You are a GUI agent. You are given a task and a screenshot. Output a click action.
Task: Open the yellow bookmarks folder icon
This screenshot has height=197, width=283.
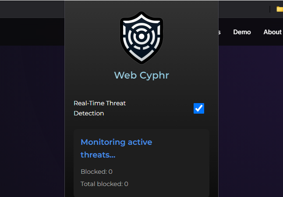[279, 9]
